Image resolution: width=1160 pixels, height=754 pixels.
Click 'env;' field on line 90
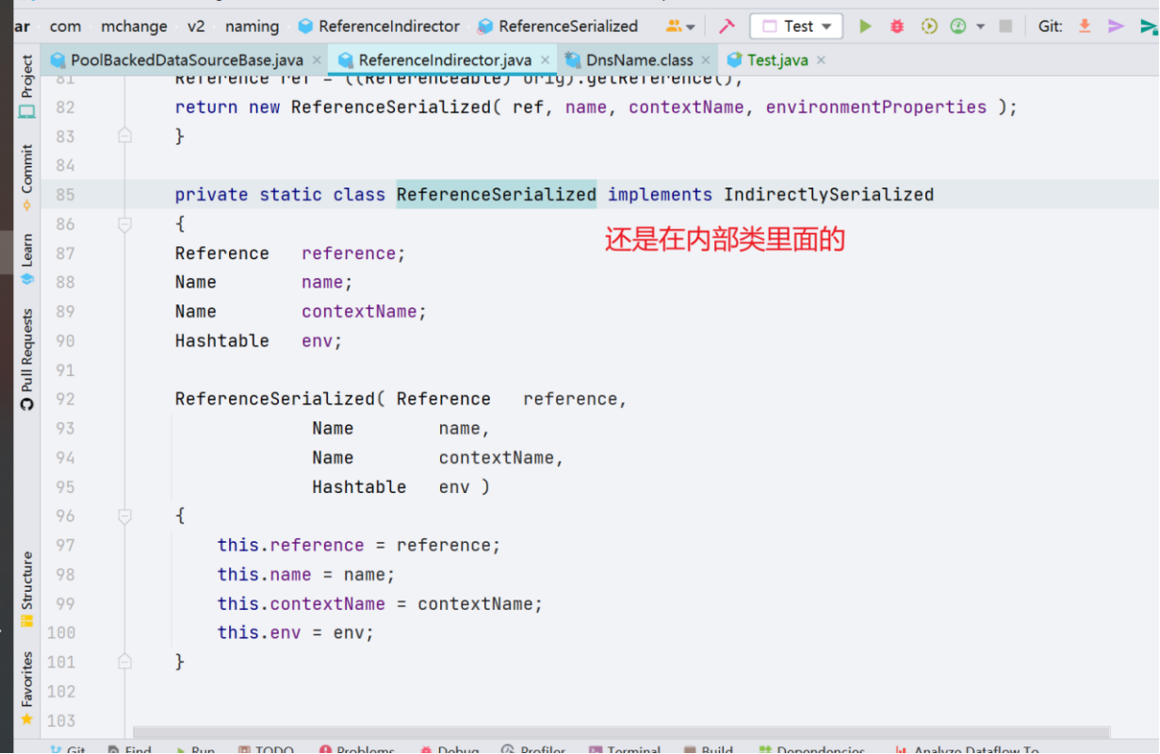click(322, 341)
